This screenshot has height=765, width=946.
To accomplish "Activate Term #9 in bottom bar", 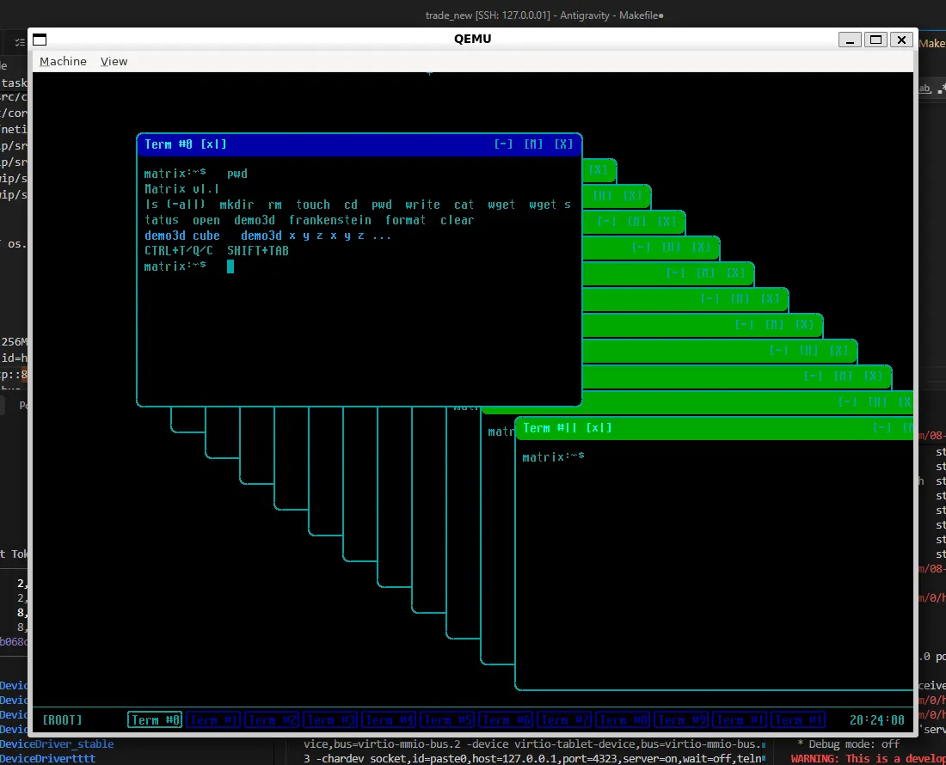I will (682, 719).
